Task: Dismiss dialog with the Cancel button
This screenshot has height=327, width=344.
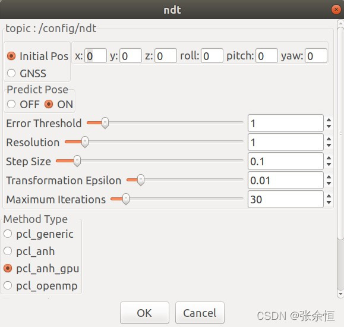Action: (200, 313)
